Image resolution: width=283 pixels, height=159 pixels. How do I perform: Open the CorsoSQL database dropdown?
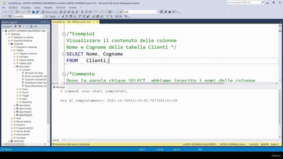pyautogui.click(x=42, y=16)
